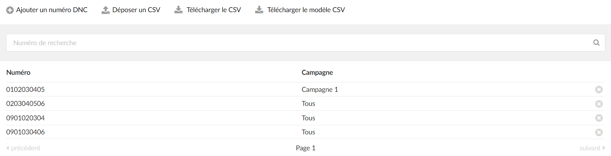Viewport: 611px width, 156px height.
Task: Go to next page with suivant
Action: (592, 148)
